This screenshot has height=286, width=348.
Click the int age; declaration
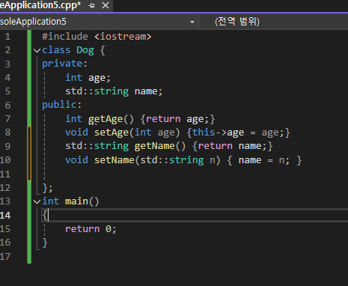[x=88, y=78]
